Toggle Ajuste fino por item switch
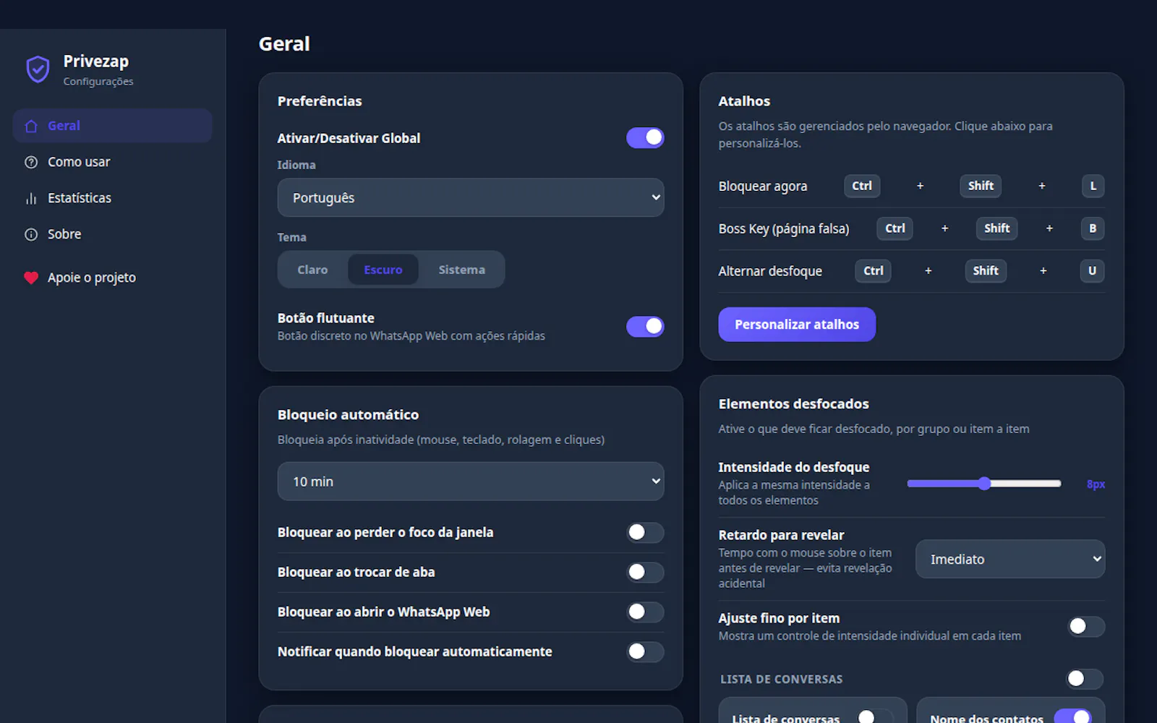1157x723 pixels. click(1086, 626)
